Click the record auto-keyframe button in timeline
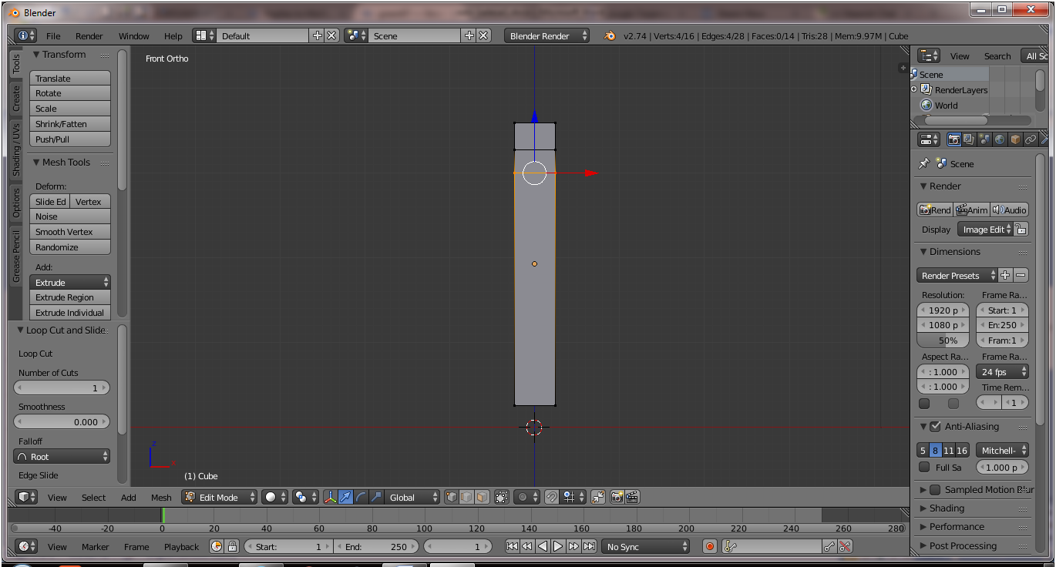The width and height of the screenshot is (1056, 567). (710, 546)
